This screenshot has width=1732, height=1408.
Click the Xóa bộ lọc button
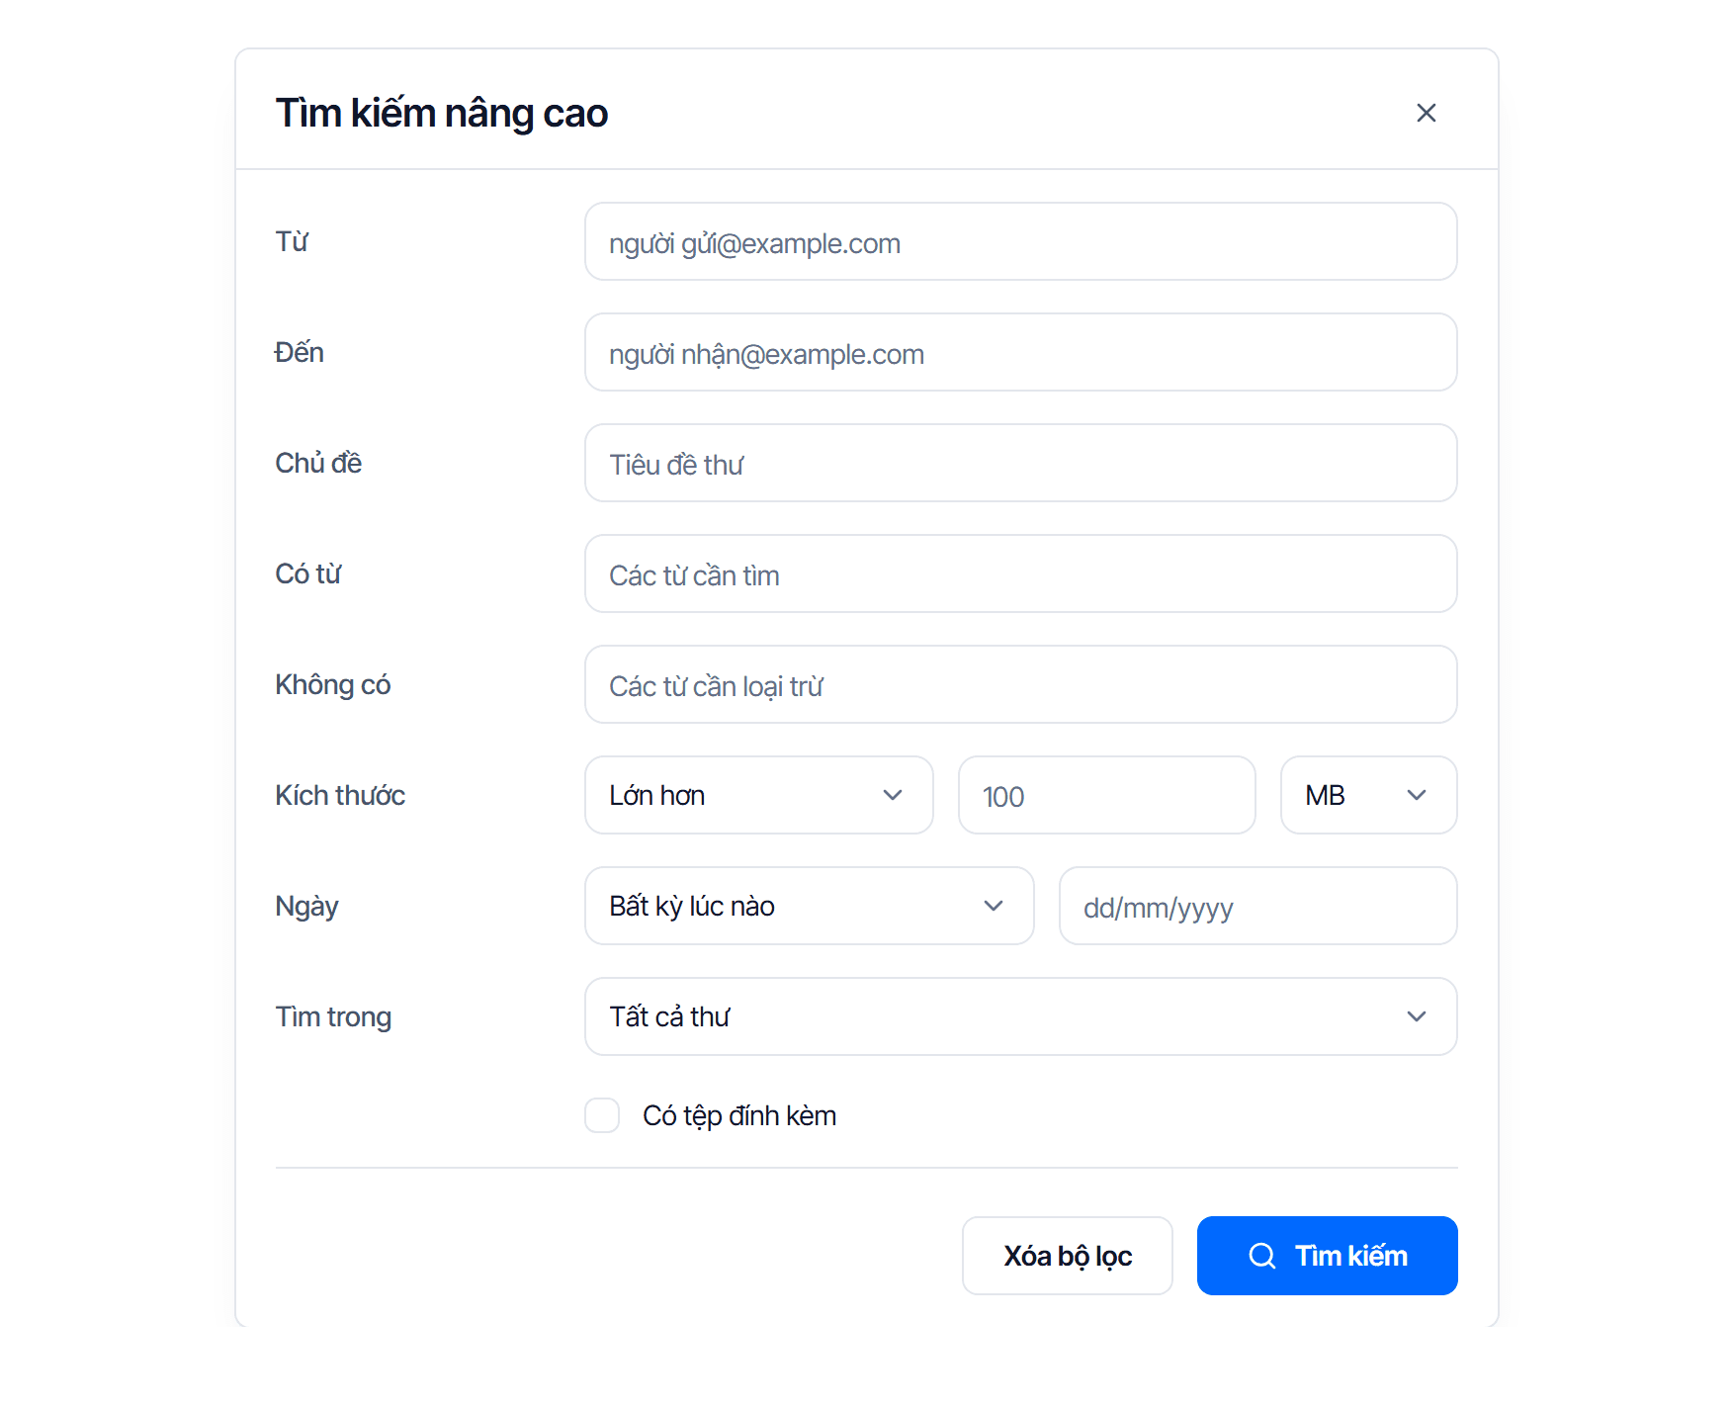(1068, 1256)
